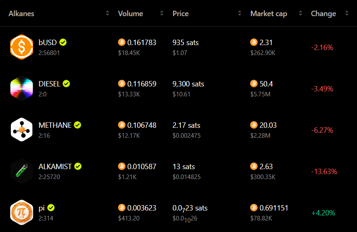Click the bitcoin icon beside DIESEL market cap
Viewport: 357px width, 232px height.
tap(254, 84)
